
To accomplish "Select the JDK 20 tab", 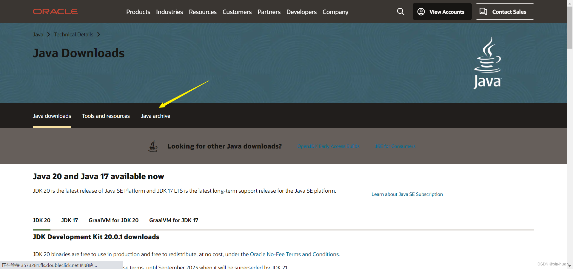I will pos(41,220).
